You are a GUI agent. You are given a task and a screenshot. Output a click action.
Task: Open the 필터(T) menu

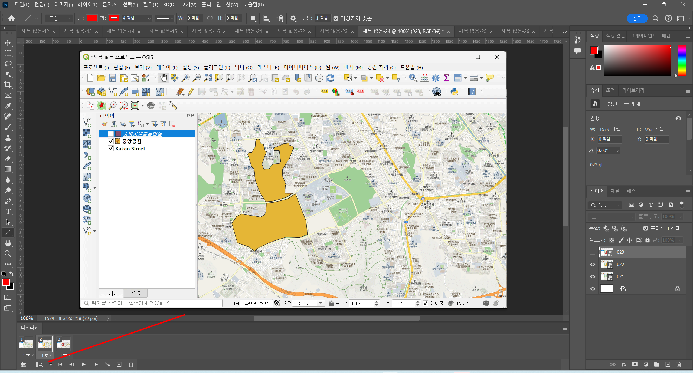point(151,5)
